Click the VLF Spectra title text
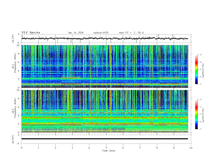215x166 pixels. pyautogui.click(x=31, y=33)
